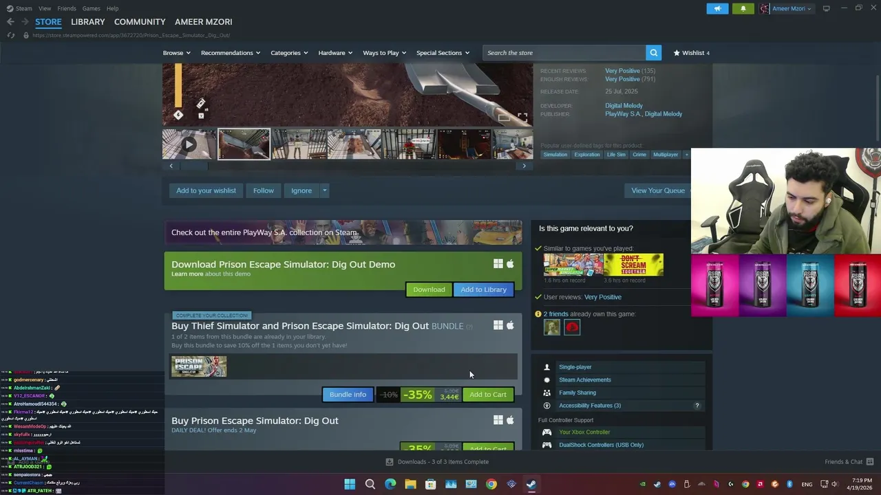The width and height of the screenshot is (881, 495).
Task: Click the Follow button
Action: pyautogui.click(x=264, y=190)
